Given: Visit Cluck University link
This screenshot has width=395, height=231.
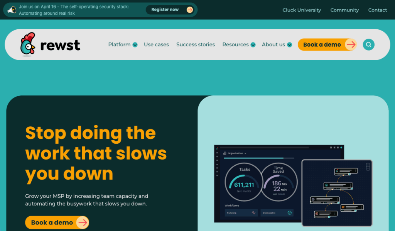Looking at the screenshot, I should (x=302, y=10).
